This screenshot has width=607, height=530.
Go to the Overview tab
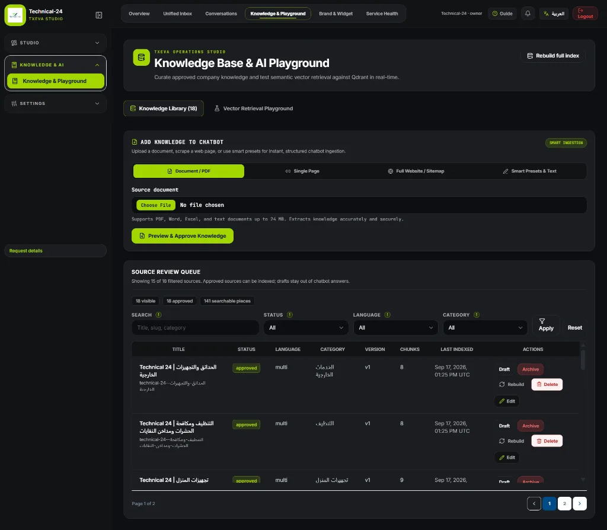(x=139, y=14)
